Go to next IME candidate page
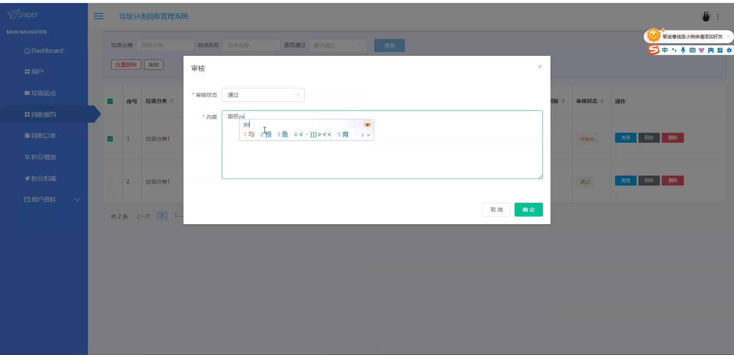Screen dimensions: 734x355 tap(362, 135)
